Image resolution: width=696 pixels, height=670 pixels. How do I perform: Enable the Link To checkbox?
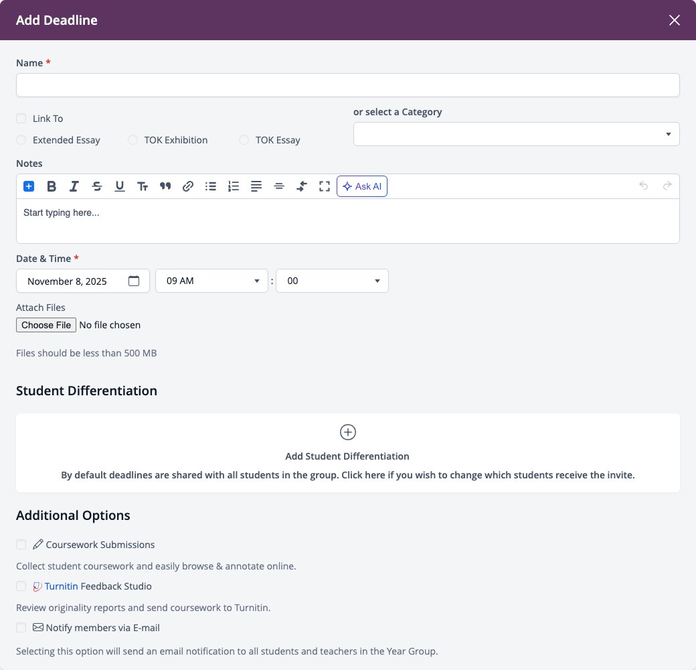(21, 118)
